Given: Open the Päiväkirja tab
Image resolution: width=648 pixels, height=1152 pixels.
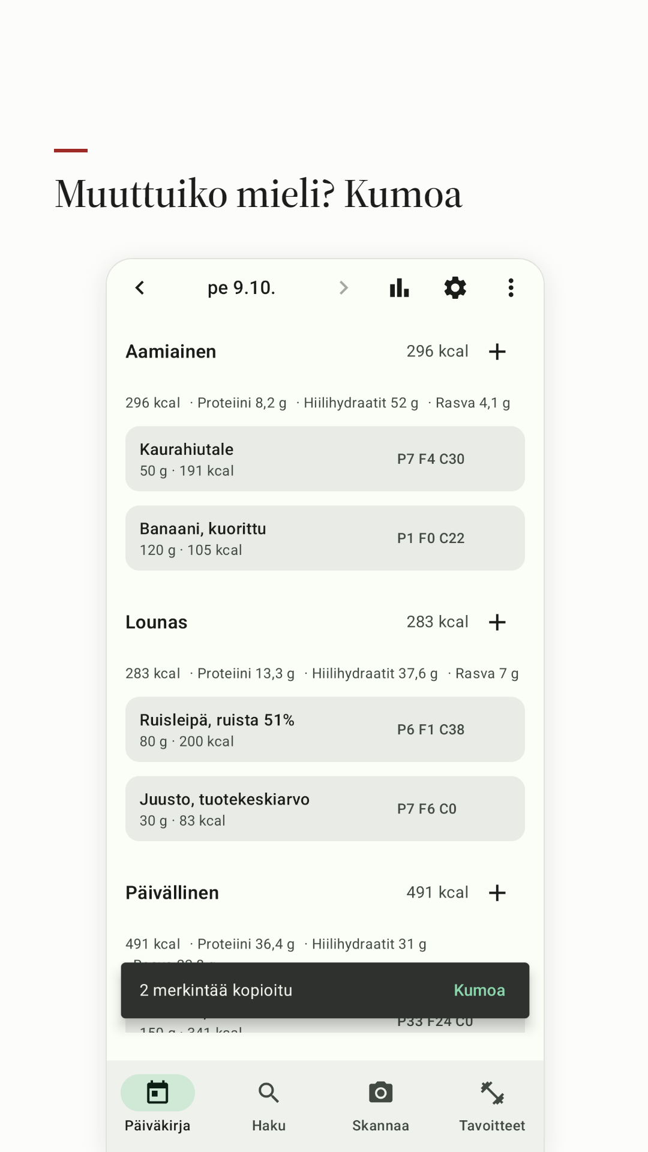Looking at the screenshot, I should [158, 1104].
